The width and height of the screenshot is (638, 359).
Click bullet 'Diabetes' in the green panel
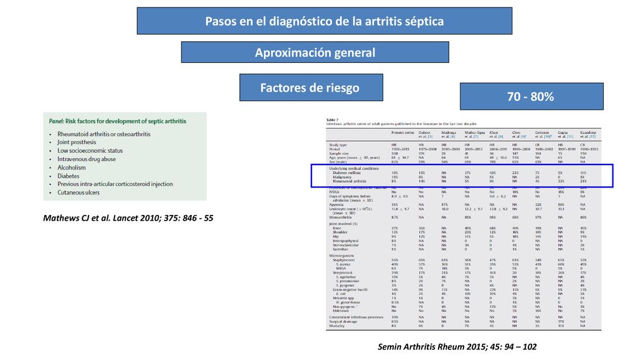[68, 176]
